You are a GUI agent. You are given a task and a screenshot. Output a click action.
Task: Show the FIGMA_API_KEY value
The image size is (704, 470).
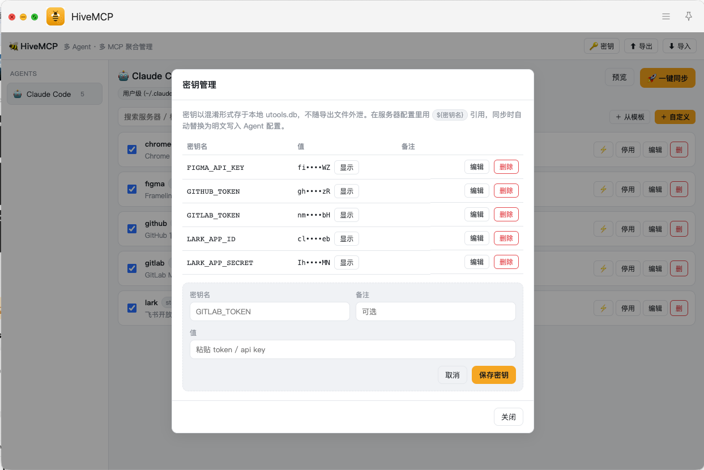[x=347, y=168]
